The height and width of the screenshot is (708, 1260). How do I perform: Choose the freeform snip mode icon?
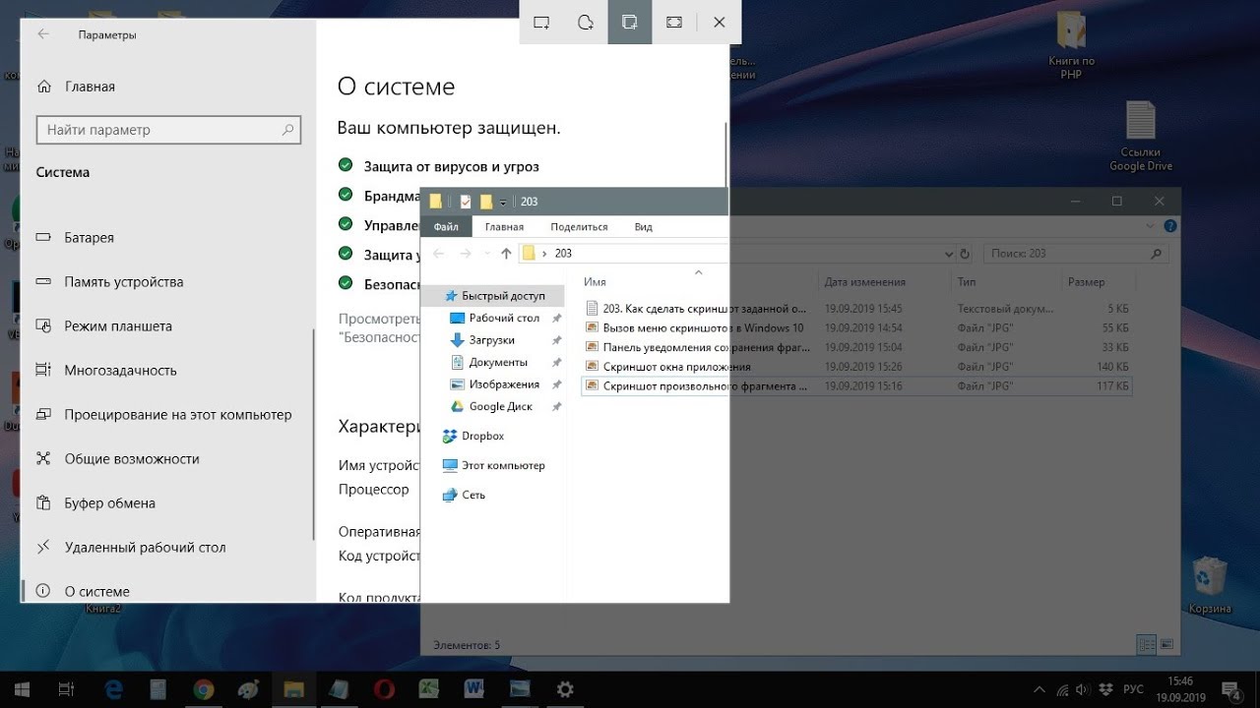coord(586,23)
